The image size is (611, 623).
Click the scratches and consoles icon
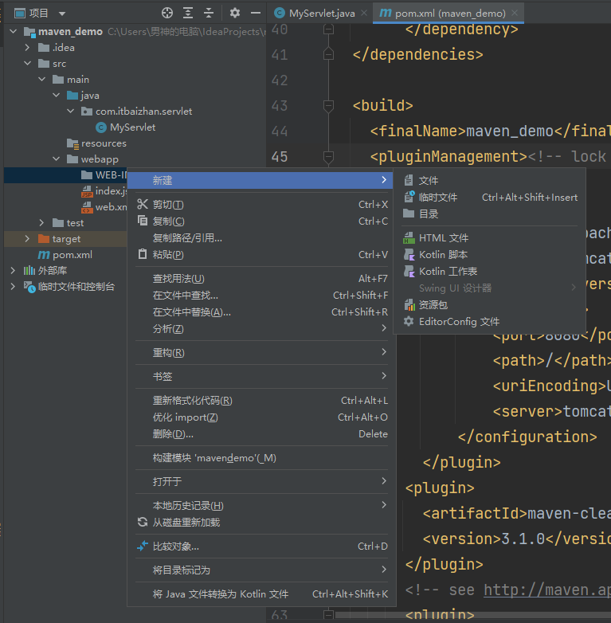click(x=29, y=287)
